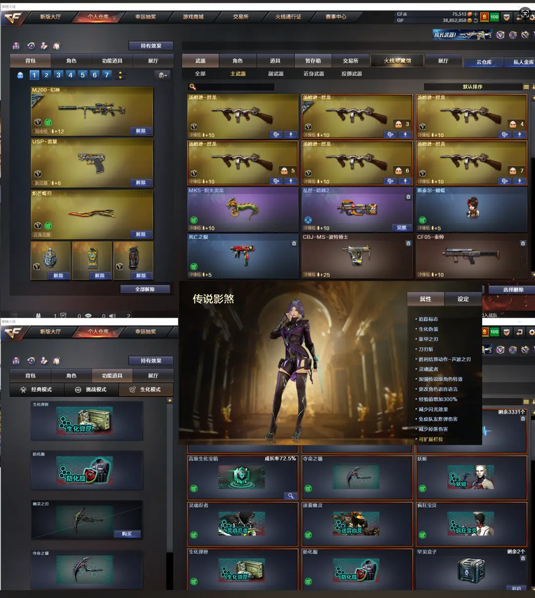Select backpack slot 4
This screenshot has height=598, width=535.
tap(70, 75)
